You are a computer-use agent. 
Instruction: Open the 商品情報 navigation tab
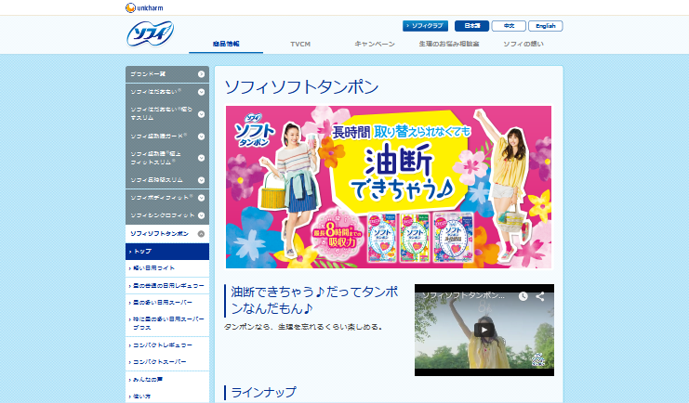[x=226, y=44]
